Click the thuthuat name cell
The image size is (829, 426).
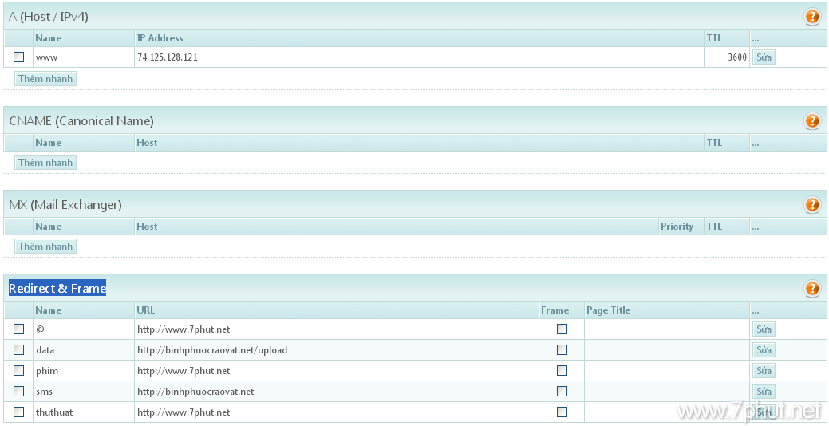[x=84, y=412]
